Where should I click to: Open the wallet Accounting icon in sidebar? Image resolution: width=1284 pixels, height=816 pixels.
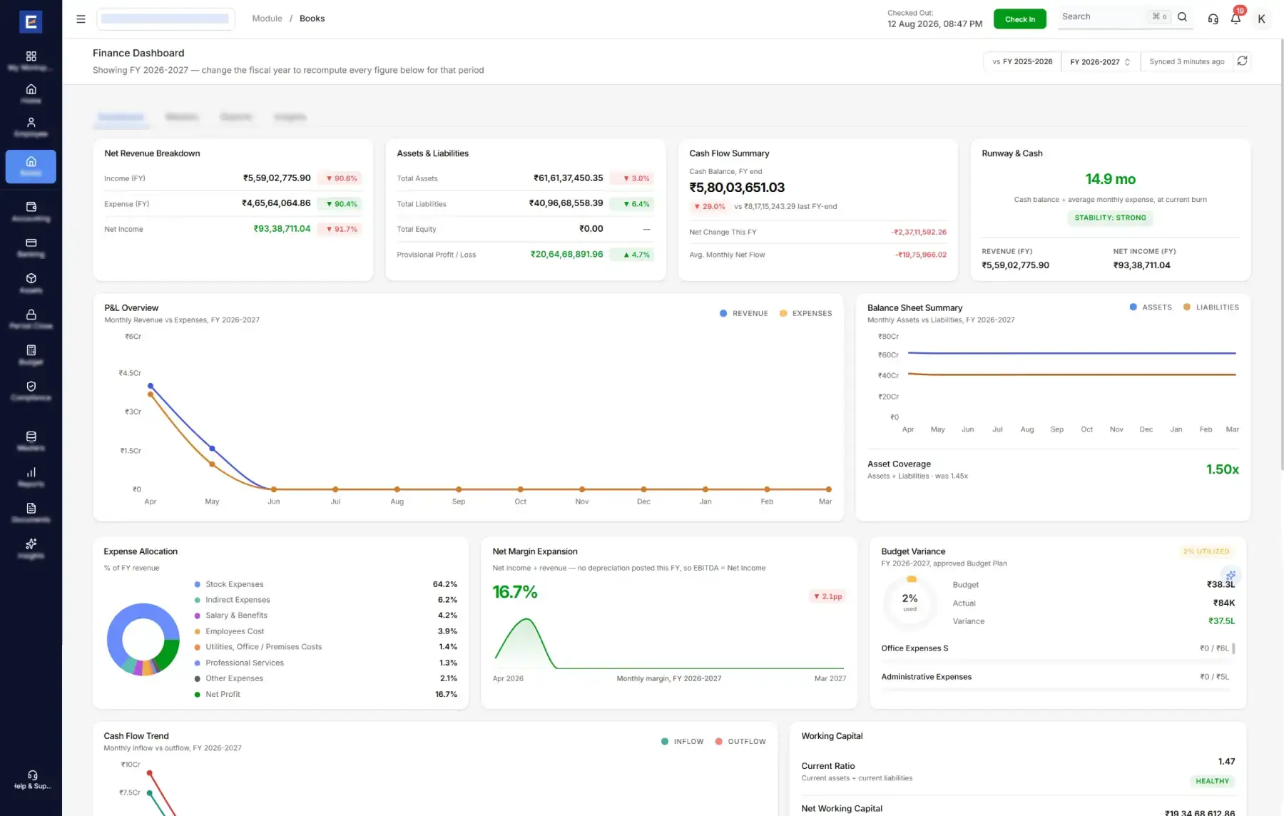pos(31,207)
